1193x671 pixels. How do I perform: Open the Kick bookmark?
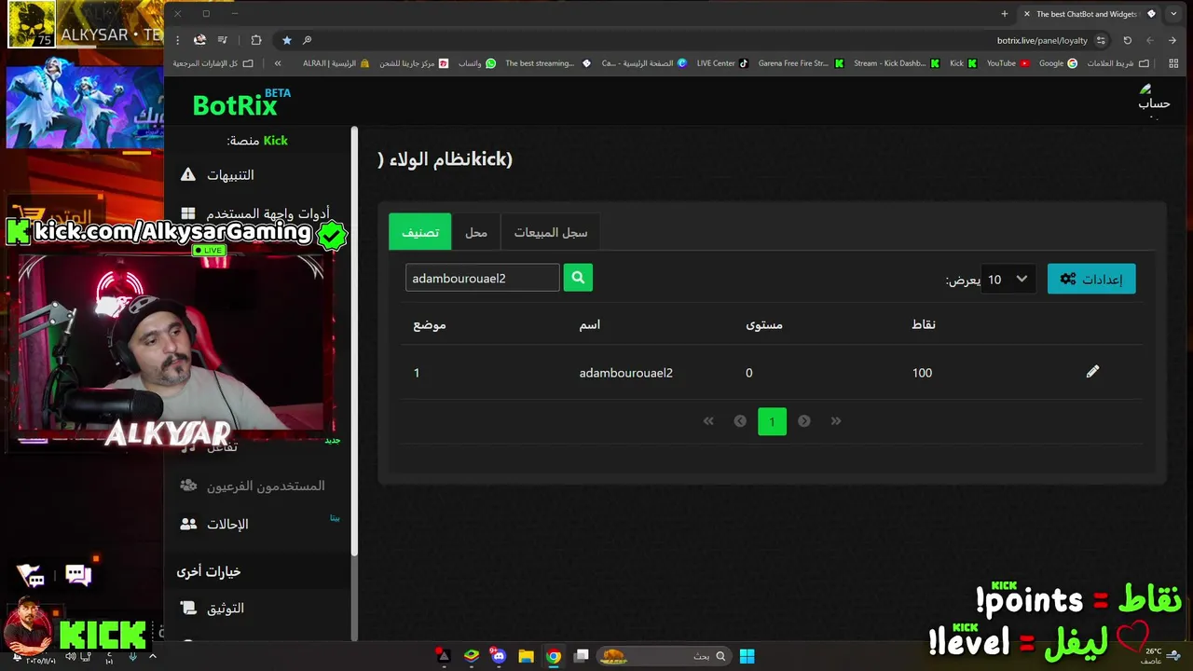pyautogui.click(x=963, y=63)
